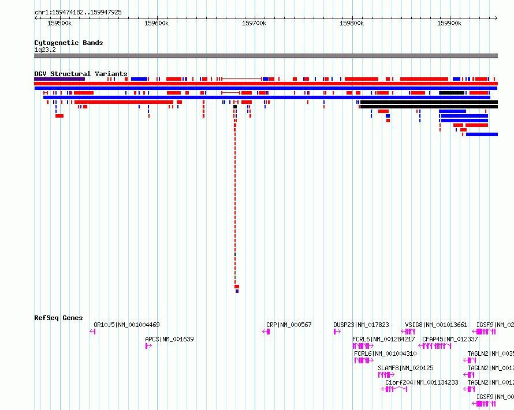Click the C1orf204 gene structure glyph
The width and height of the screenshot is (514, 410).
tap(394, 389)
